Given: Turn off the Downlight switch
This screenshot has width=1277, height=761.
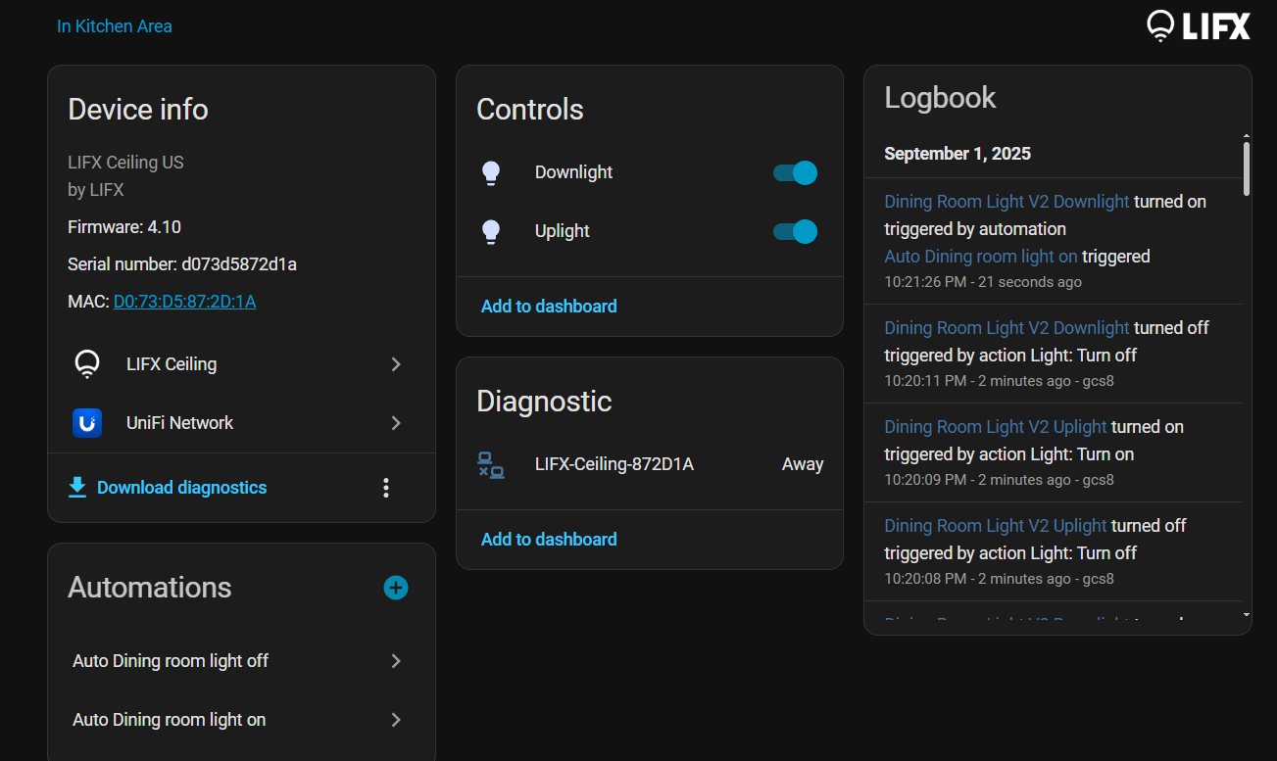Looking at the screenshot, I should tap(795, 173).
